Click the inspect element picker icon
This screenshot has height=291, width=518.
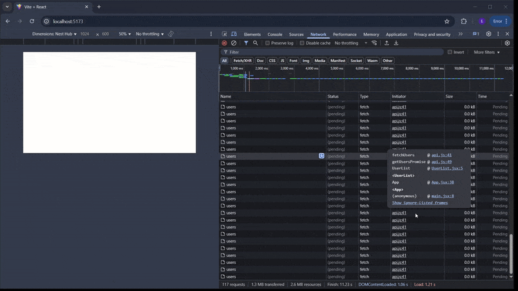coord(225,34)
